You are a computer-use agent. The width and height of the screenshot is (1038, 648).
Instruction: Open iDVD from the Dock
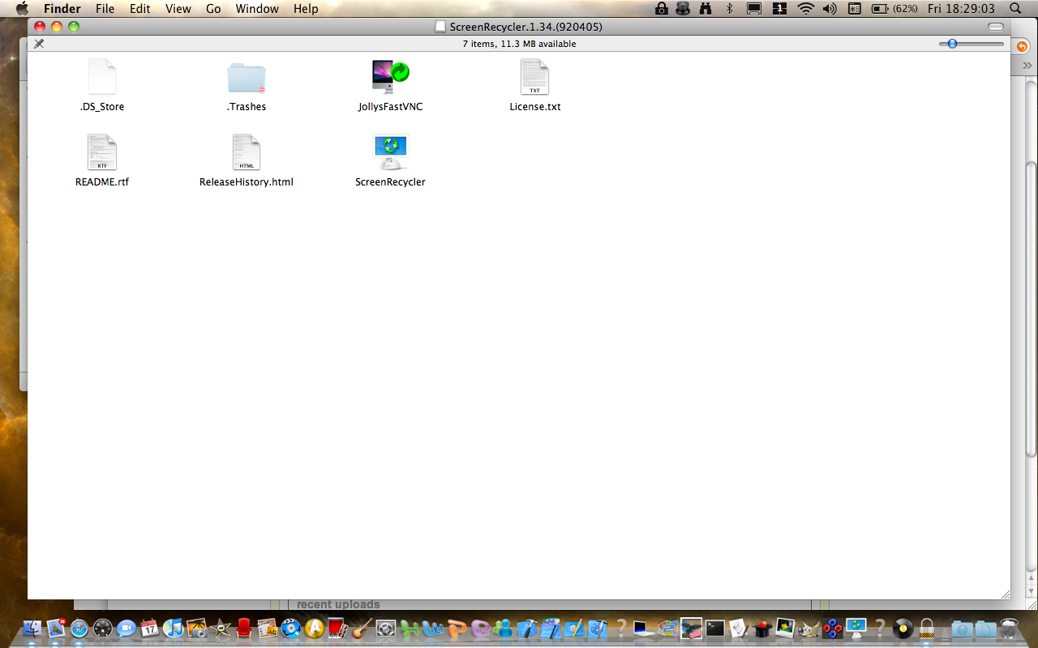290,628
